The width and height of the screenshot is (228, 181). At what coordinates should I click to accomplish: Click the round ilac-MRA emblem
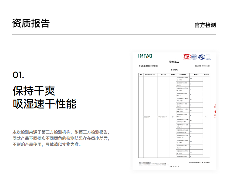click(x=194, y=57)
